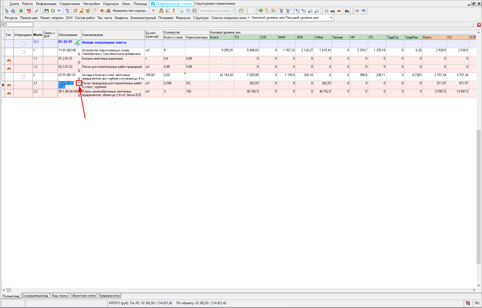The width and height of the screenshot is (482, 308).
Task: Check the Утверждено box for position 1
Action: 23,52
